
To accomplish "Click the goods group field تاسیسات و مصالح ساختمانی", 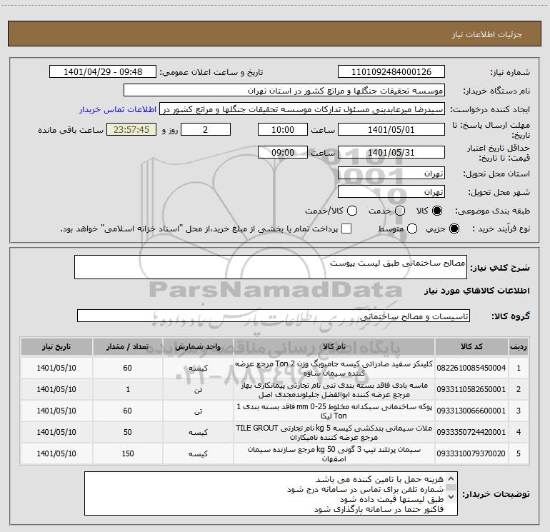I will point(274,316).
